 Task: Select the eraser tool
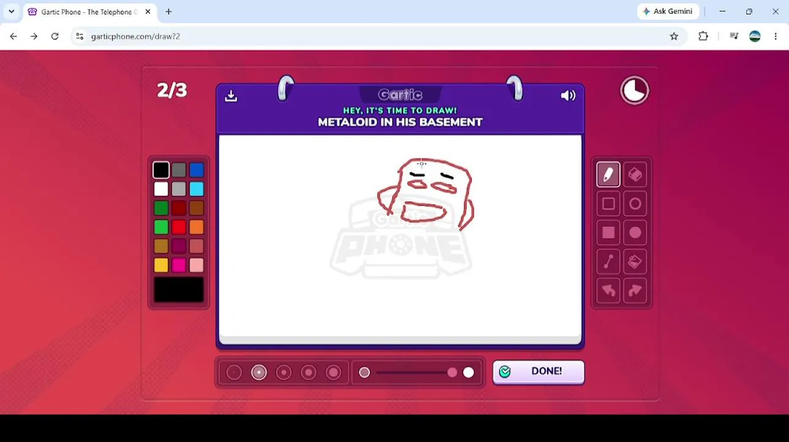635,175
